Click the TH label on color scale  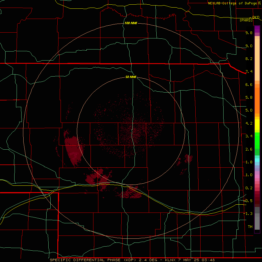point(250,227)
